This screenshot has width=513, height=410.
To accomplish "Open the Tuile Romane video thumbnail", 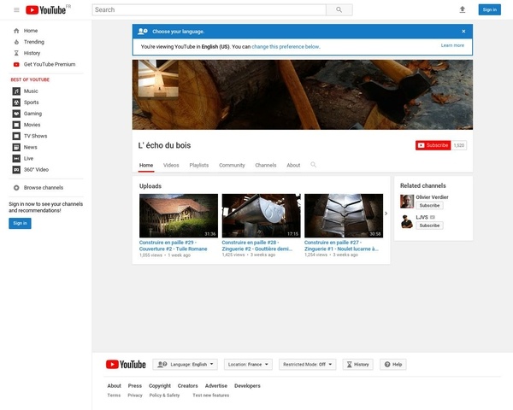I will pos(179,215).
